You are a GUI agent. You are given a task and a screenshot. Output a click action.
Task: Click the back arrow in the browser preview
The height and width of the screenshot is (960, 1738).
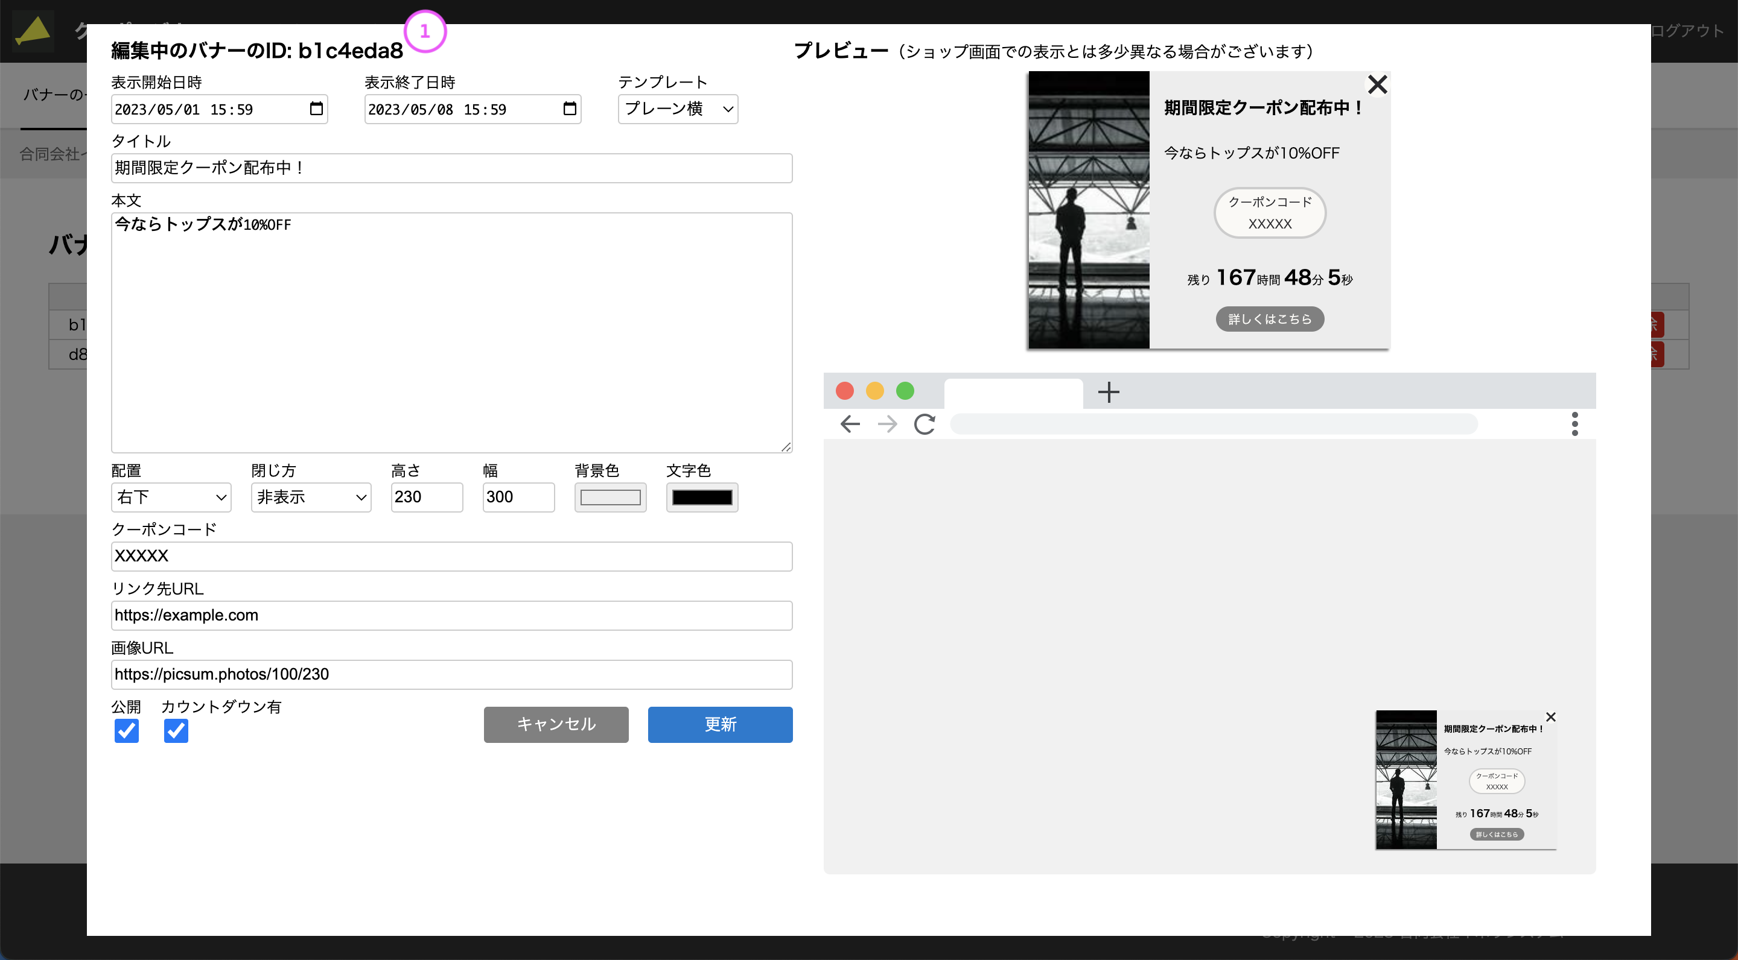click(x=850, y=423)
